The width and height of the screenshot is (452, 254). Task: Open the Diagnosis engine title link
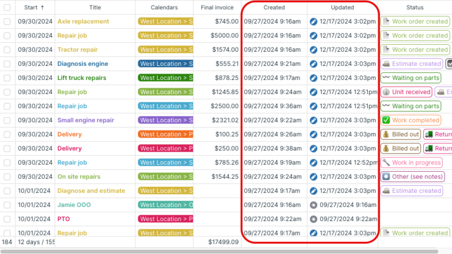click(83, 63)
